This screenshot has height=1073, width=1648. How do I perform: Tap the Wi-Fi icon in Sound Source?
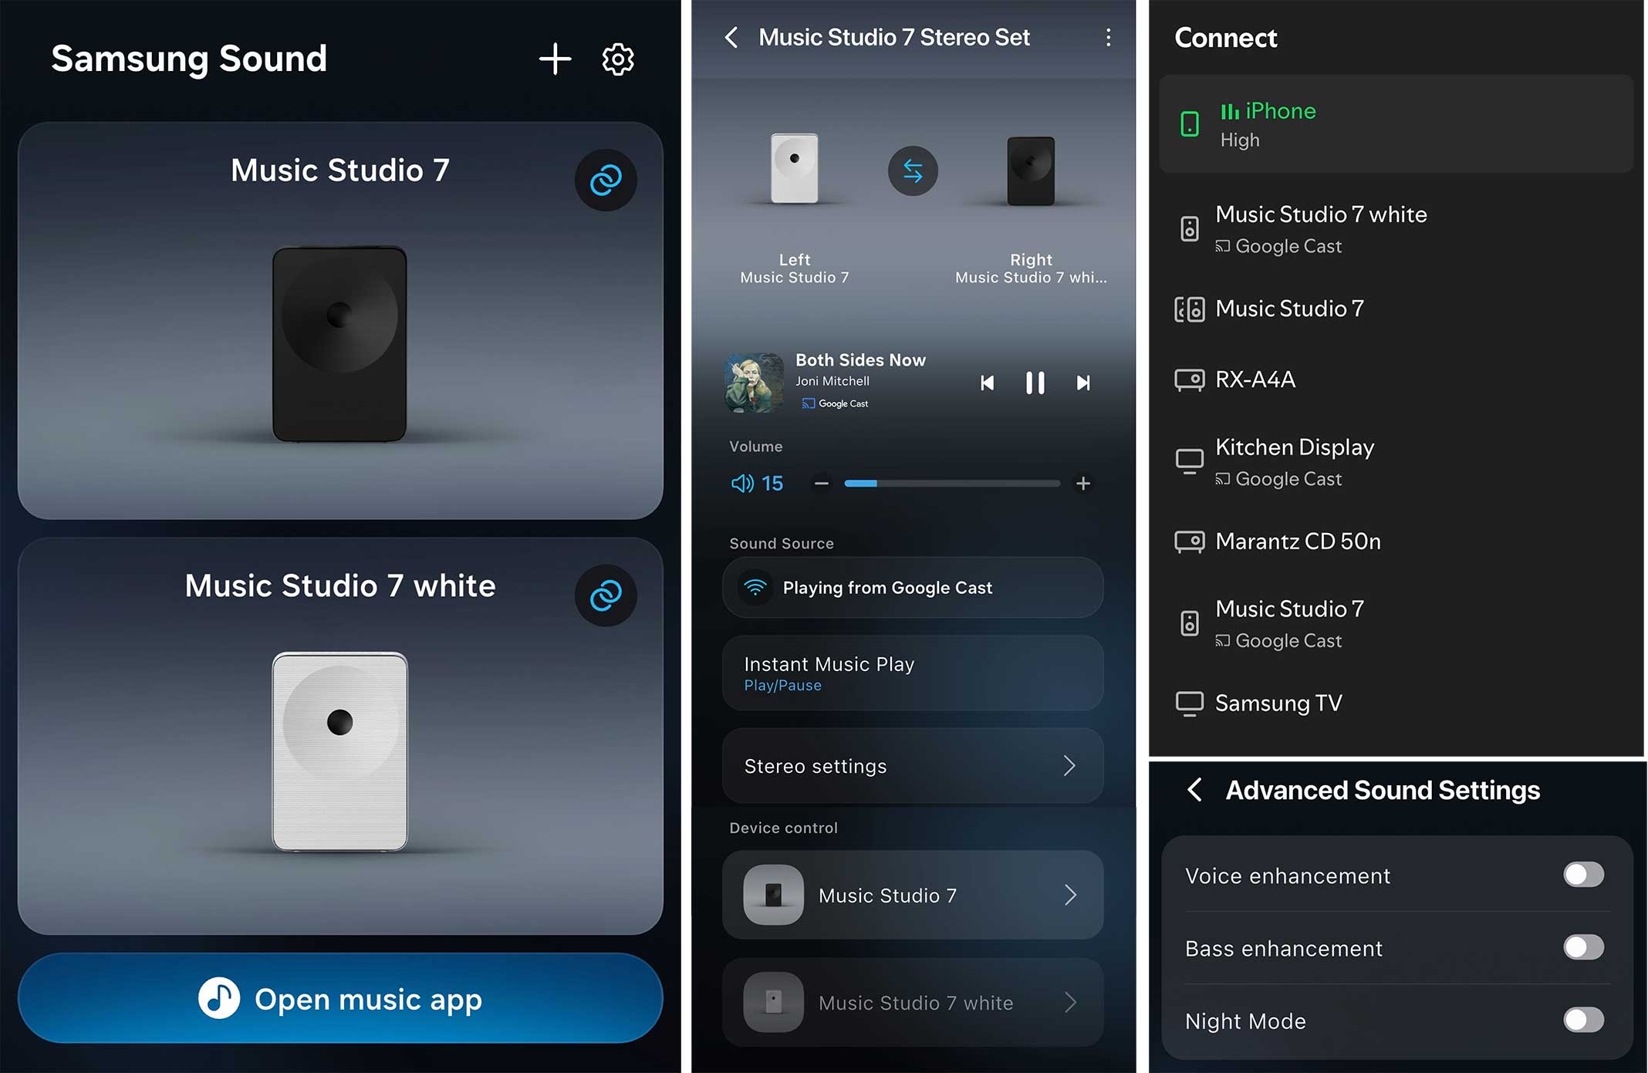click(x=755, y=587)
